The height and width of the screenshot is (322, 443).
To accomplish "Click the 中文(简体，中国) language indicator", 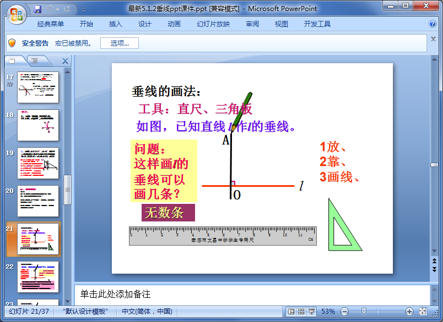I will (147, 312).
